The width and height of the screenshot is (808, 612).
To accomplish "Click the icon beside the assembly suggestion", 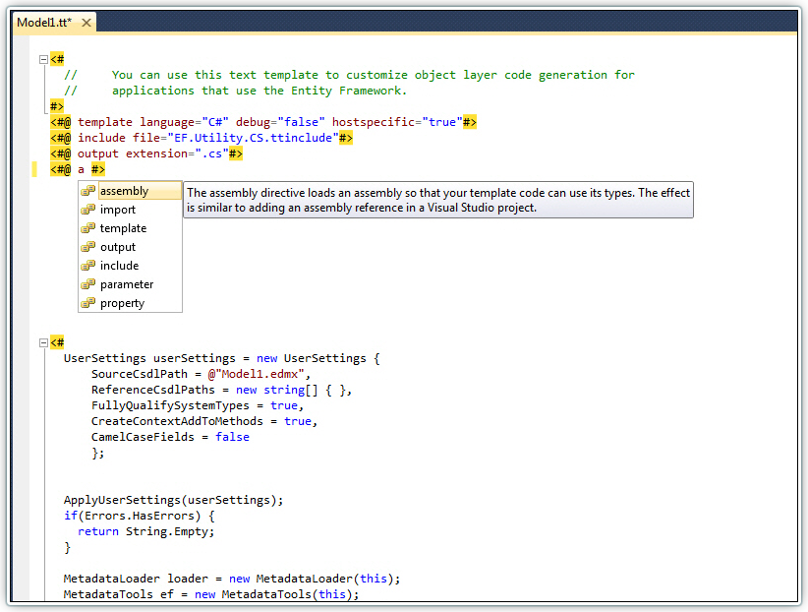I will [x=88, y=191].
